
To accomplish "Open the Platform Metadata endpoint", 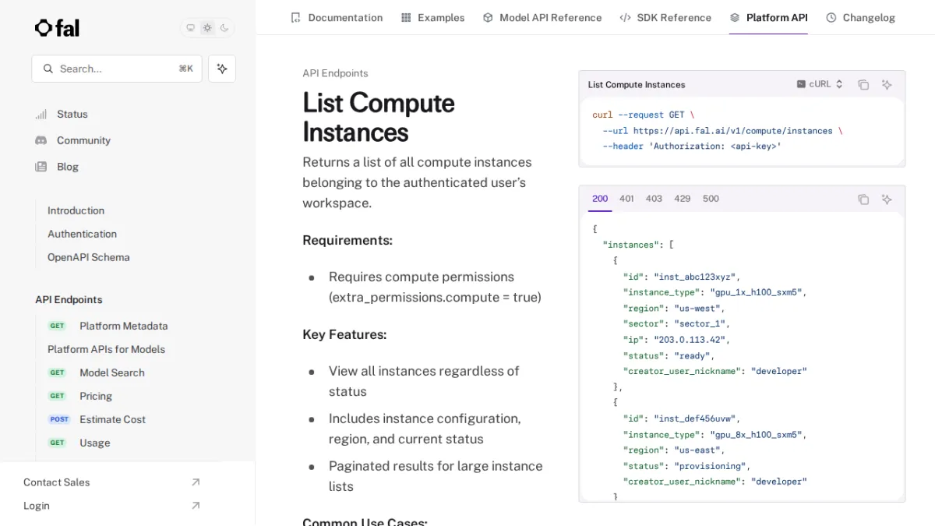I will (x=123, y=326).
